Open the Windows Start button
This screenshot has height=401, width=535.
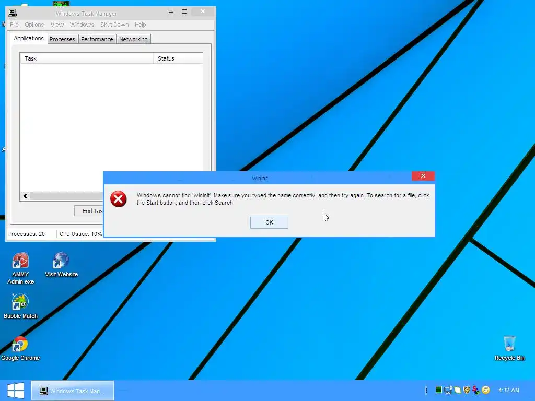coord(16,391)
